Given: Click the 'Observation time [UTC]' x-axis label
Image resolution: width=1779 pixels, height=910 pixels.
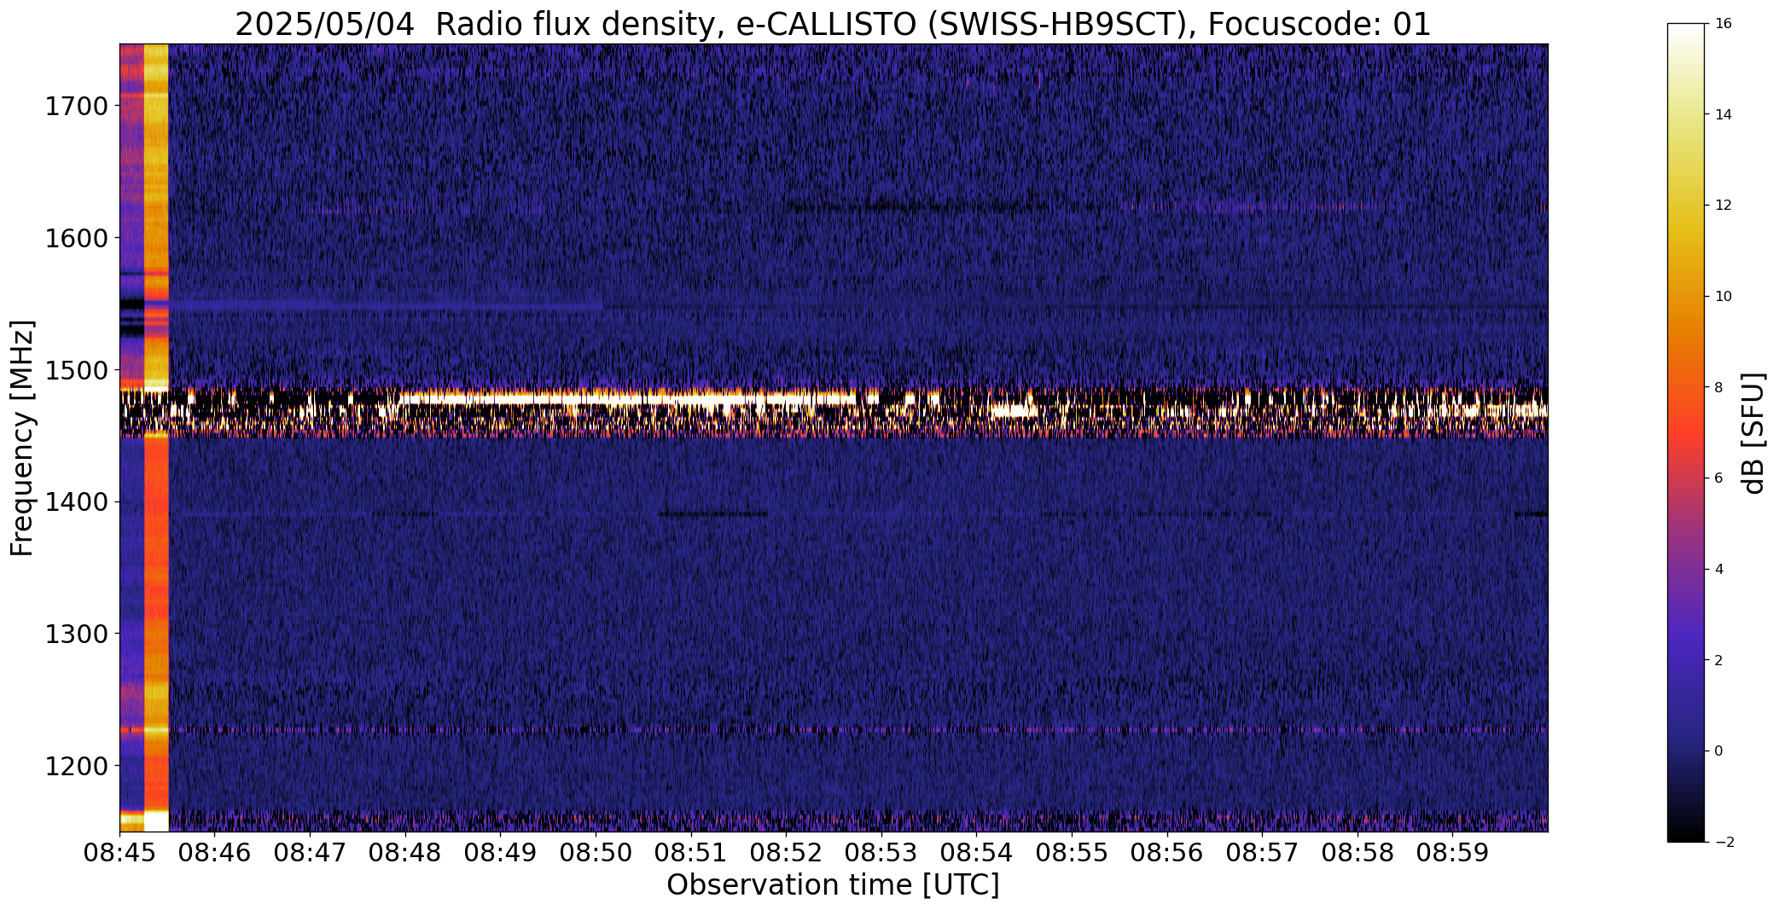Looking at the screenshot, I should (x=833, y=885).
